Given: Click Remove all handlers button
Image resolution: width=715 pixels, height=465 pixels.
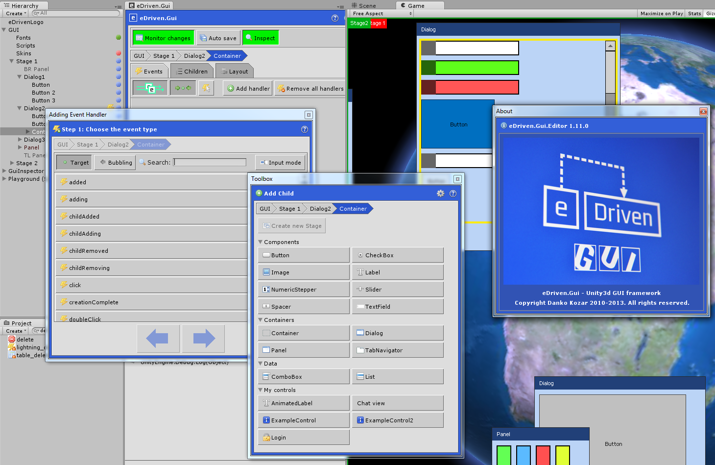Looking at the screenshot, I should [310, 88].
